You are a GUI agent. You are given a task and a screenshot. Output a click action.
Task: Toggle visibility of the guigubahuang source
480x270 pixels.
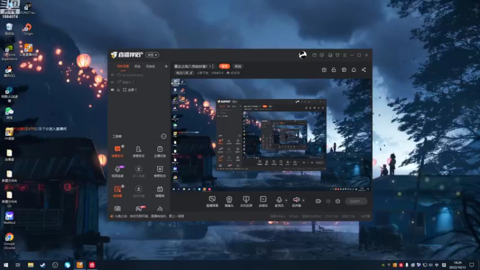[x=112, y=74]
